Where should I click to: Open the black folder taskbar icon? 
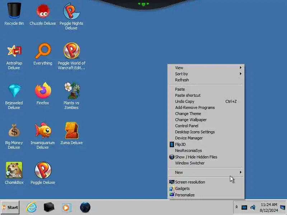[x=49, y=207]
